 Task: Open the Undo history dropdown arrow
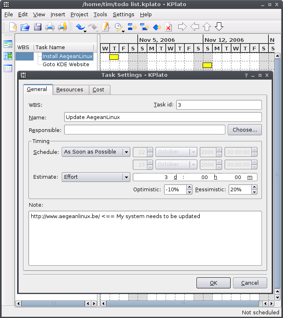85,31
